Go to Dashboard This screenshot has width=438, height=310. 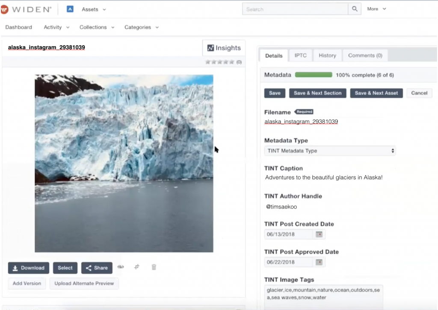tap(19, 27)
